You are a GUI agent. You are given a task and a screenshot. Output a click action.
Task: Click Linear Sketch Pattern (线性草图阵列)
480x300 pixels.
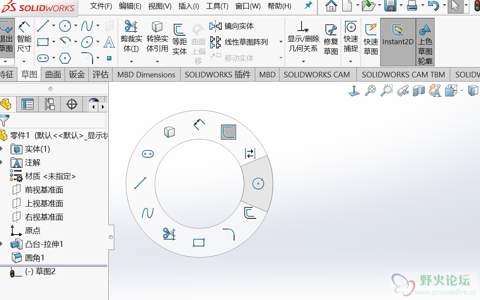pos(239,42)
